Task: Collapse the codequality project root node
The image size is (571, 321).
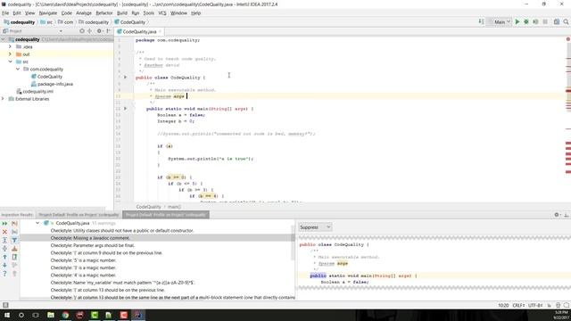Action: (x=4, y=39)
